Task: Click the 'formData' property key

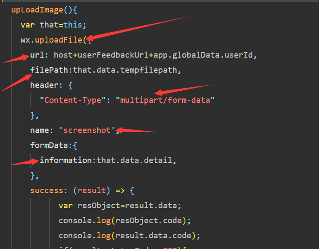Action: (x=49, y=145)
